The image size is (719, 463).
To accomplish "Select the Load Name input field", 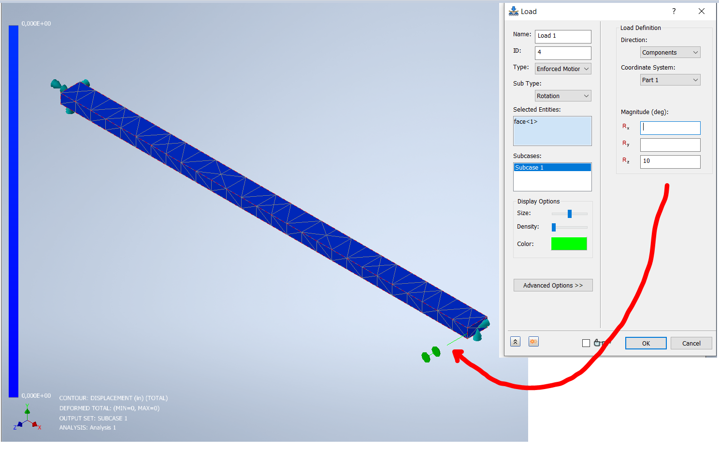I will tap(562, 36).
